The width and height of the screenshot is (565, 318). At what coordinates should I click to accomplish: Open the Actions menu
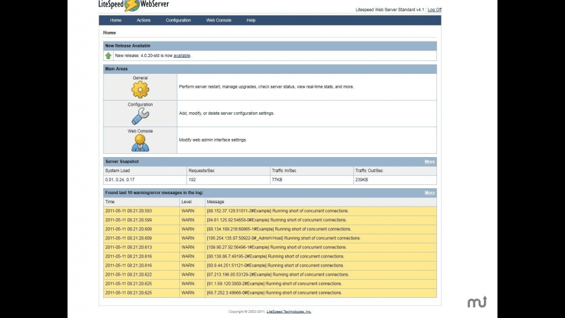point(144,20)
